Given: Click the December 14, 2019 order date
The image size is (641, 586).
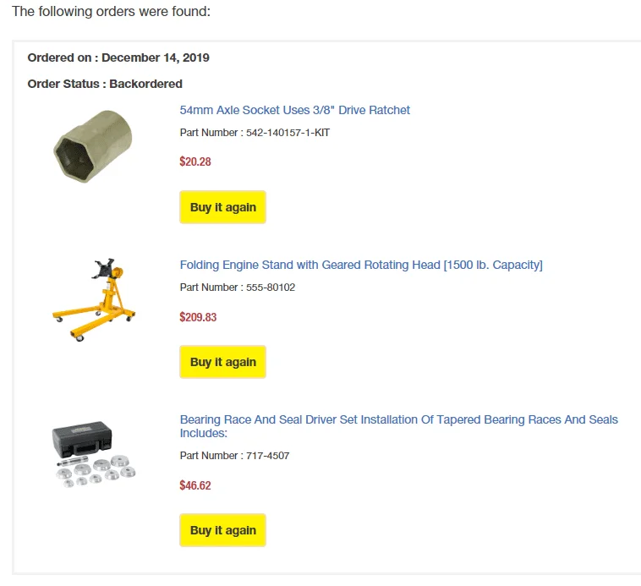Looking at the screenshot, I should 156,58.
